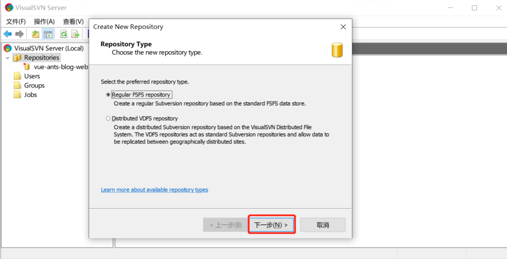Click 'Select the preferred repository type.' text

pos(145,82)
